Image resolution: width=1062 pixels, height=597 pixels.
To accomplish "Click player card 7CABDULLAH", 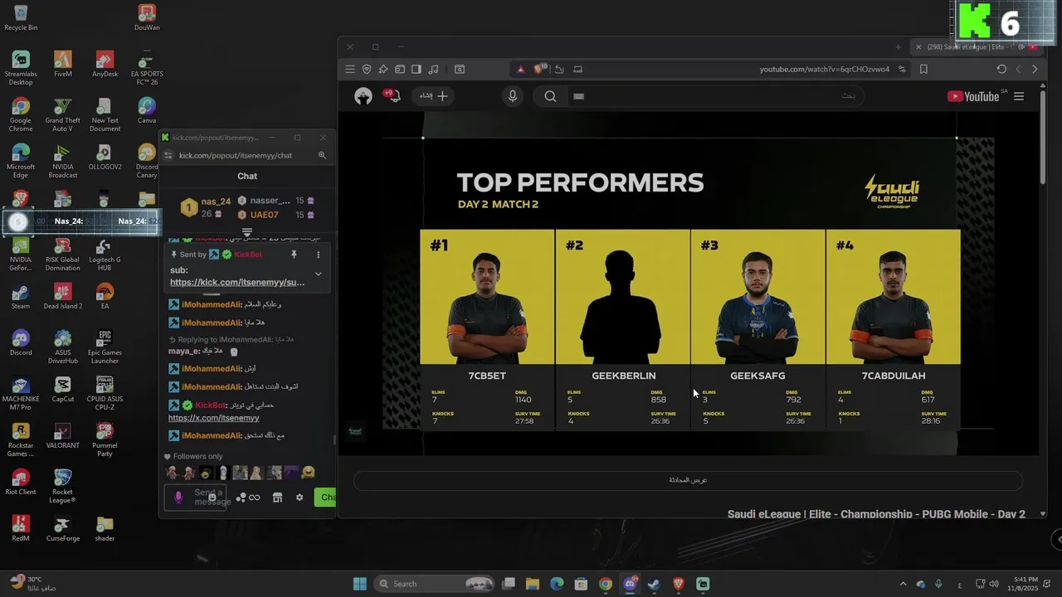I will (893, 330).
